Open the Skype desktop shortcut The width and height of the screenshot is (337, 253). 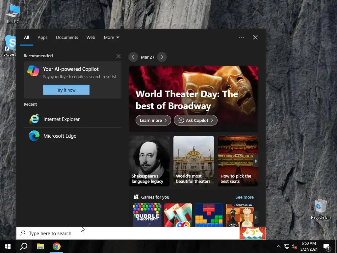click(10, 45)
